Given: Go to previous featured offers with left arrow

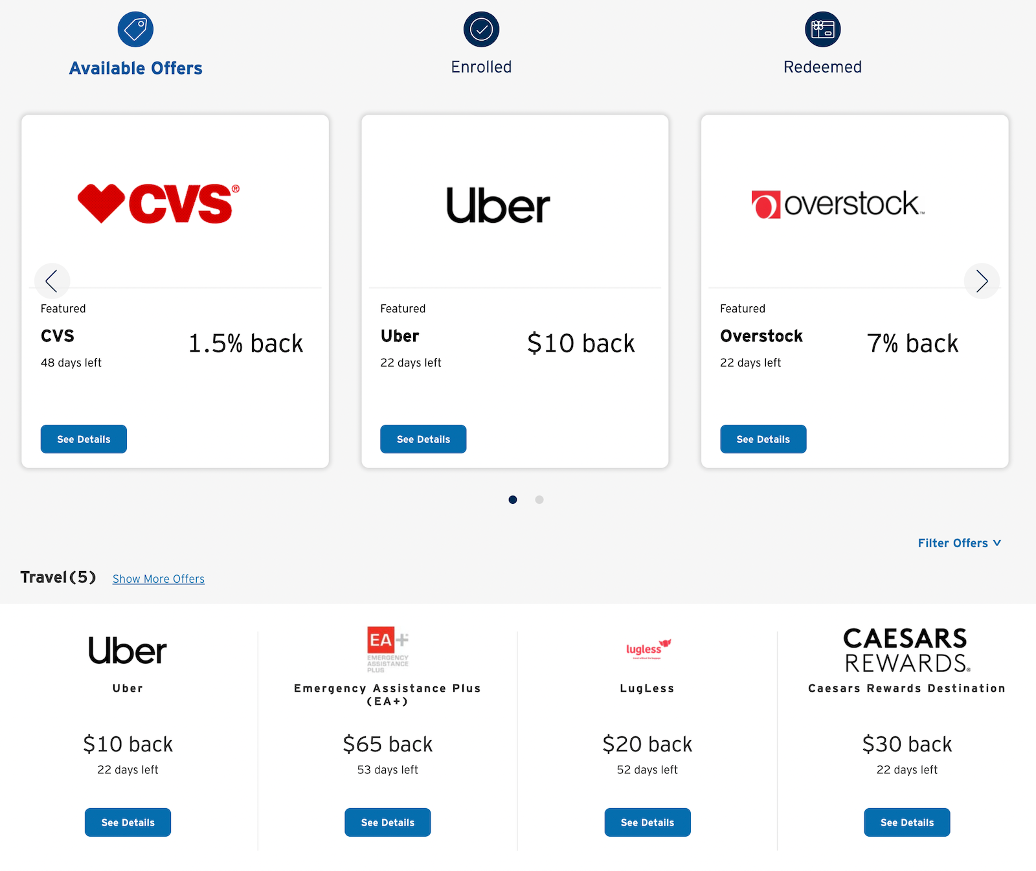Looking at the screenshot, I should (x=52, y=280).
